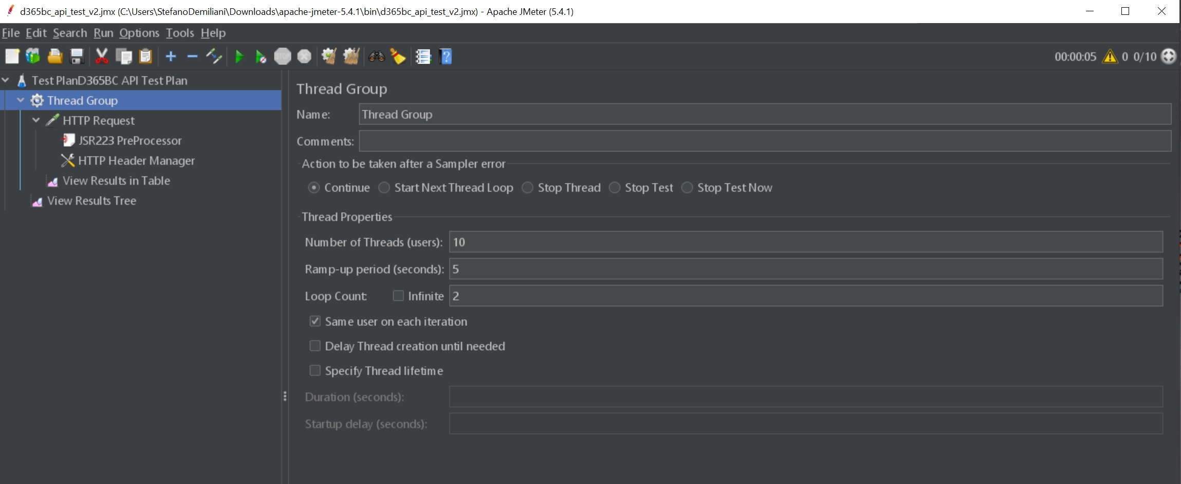Click the binoculars Search icon

tap(376, 56)
